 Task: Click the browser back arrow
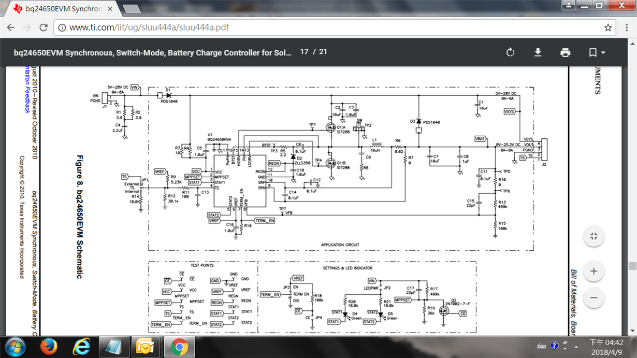(x=11, y=27)
